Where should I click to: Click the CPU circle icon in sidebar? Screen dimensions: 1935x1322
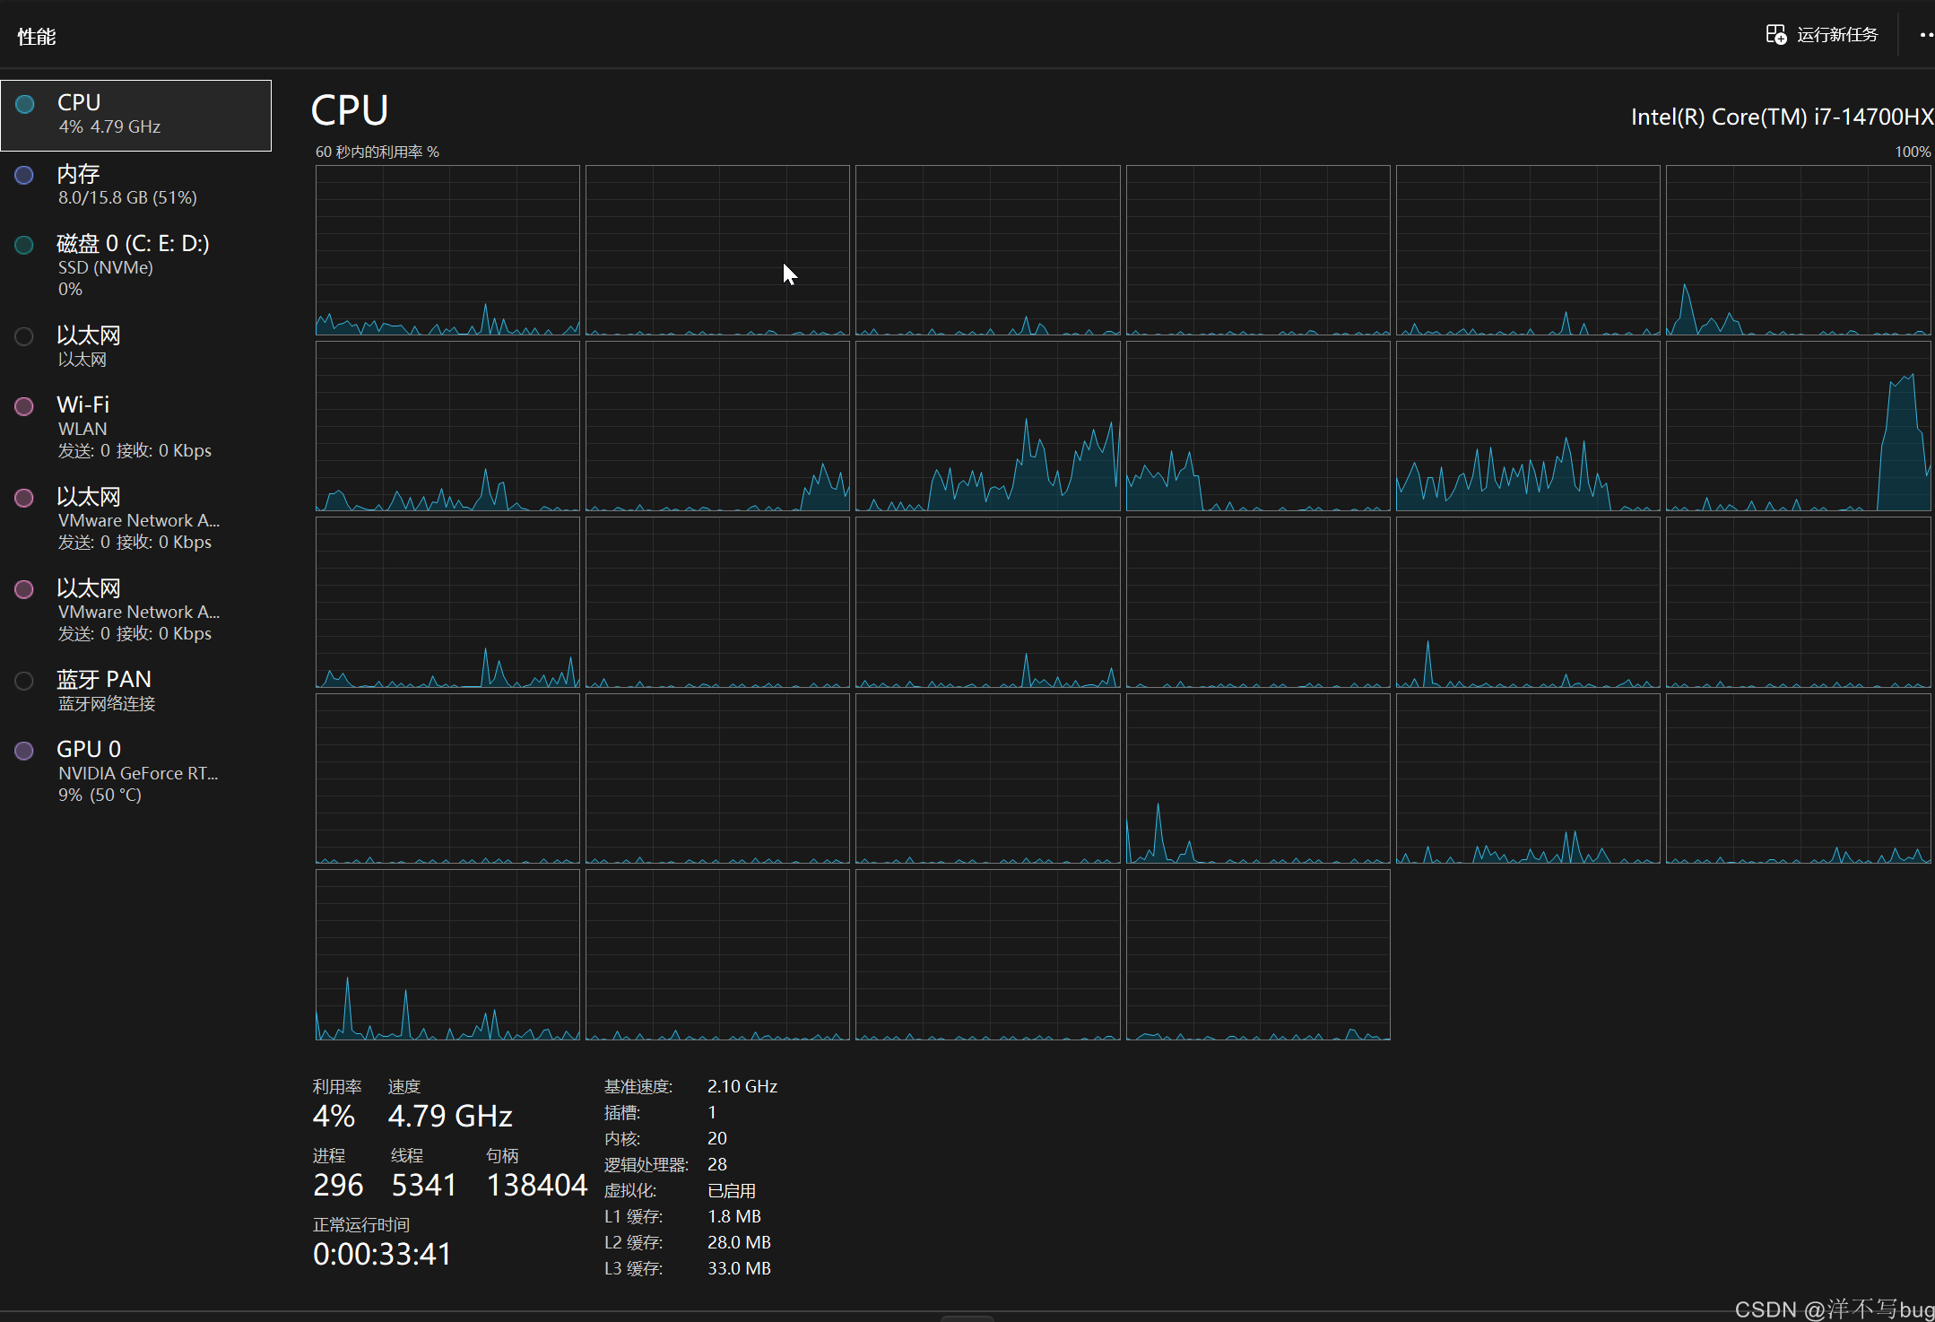pos(25,104)
